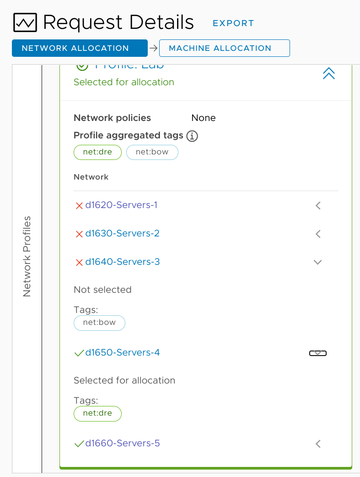360x477 pixels.
Task: Export the request details
Action: click(x=233, y=23)
